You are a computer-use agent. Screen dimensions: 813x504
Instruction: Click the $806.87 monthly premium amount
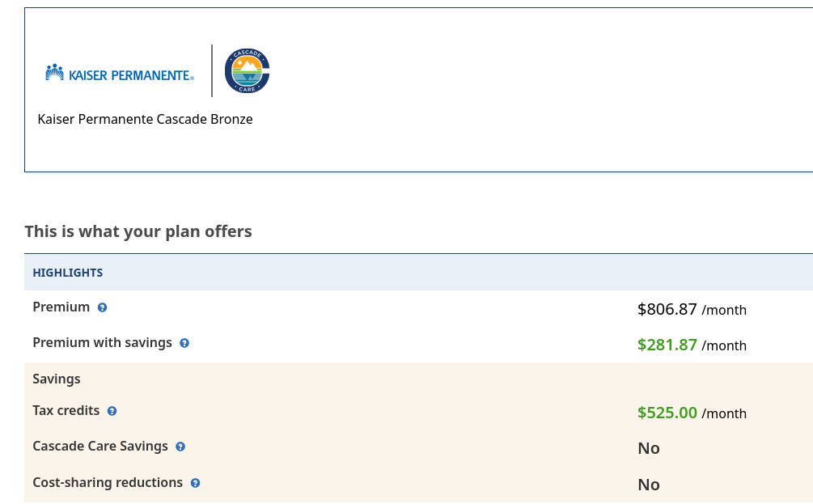point(667,309)
